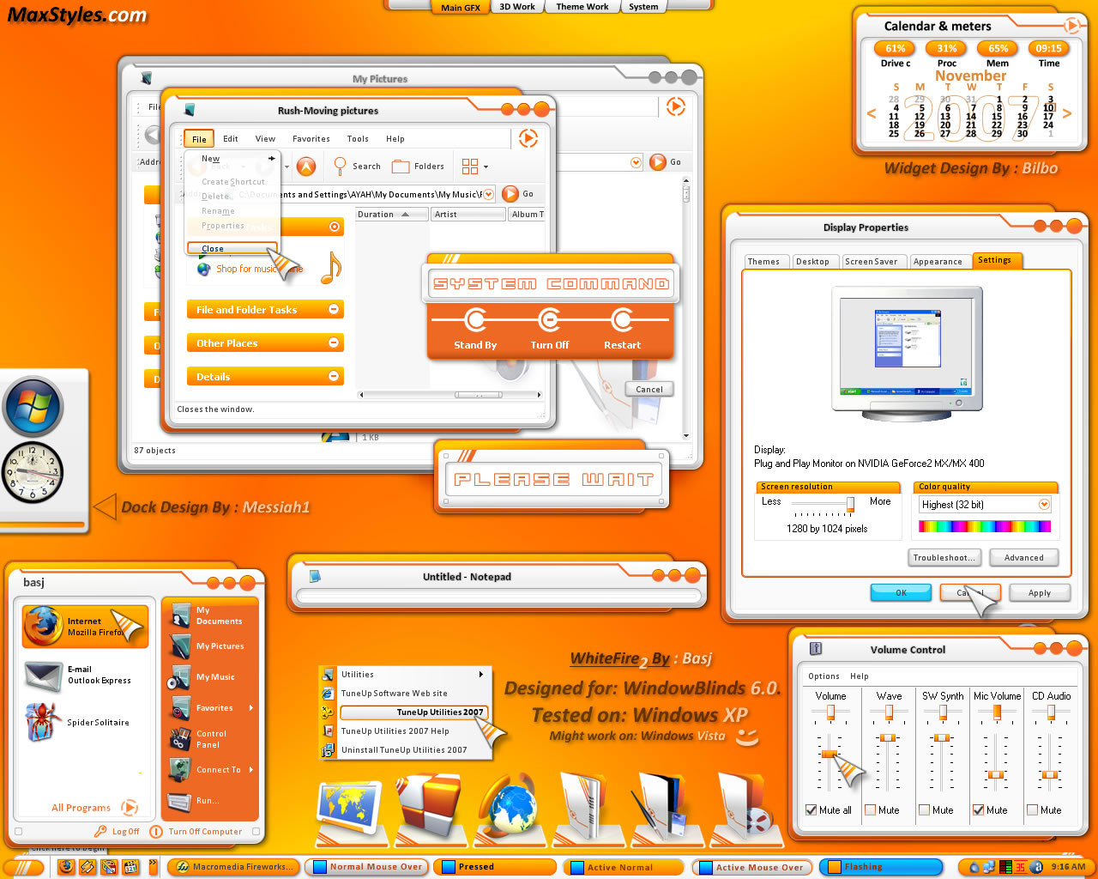Open the Edit menu in Rush-Moving pictures
This screenshot has height=879, width=1098.
point(231,139)
